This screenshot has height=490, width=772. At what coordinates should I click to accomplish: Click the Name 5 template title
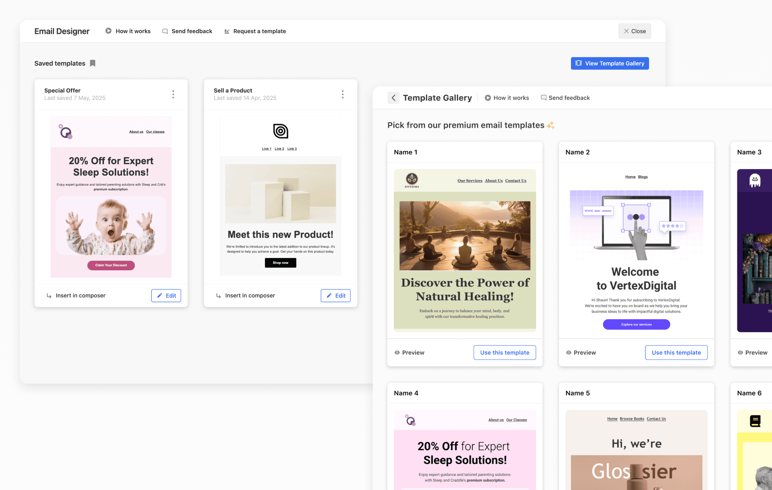pos(577,393)
